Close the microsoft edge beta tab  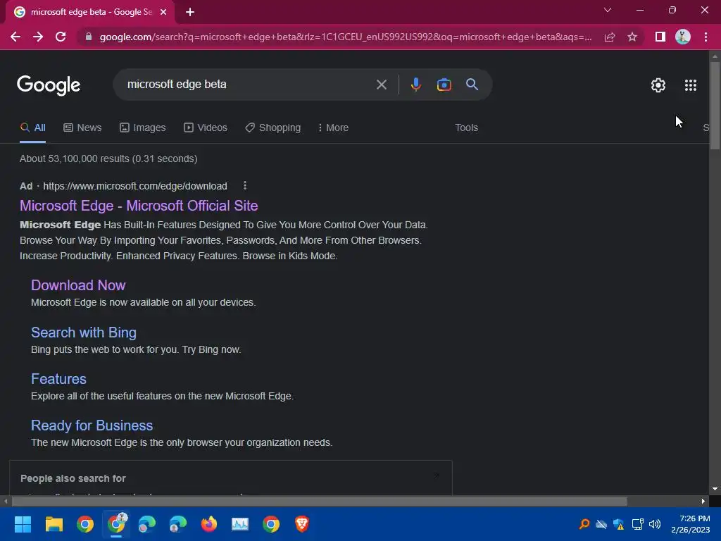pyautogui.click(x=163, y=13)
